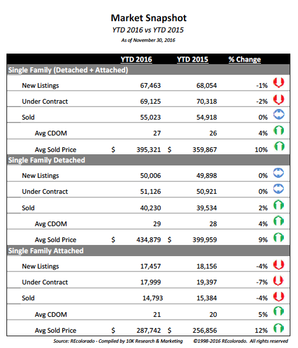Click the REcolorado source footer text
Screen dimensions: 298x348
point(118,341)
